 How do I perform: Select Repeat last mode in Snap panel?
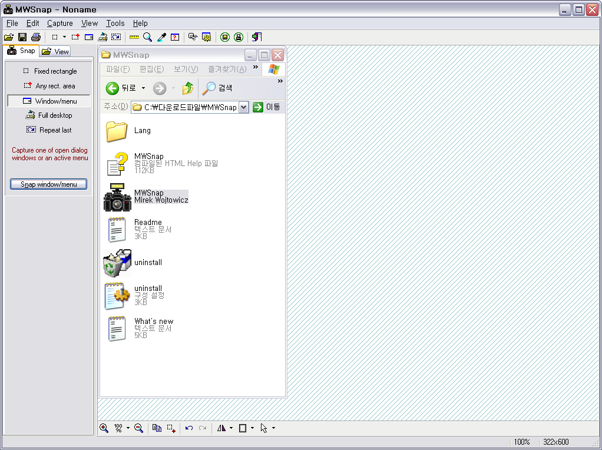(x=49, y=130)
